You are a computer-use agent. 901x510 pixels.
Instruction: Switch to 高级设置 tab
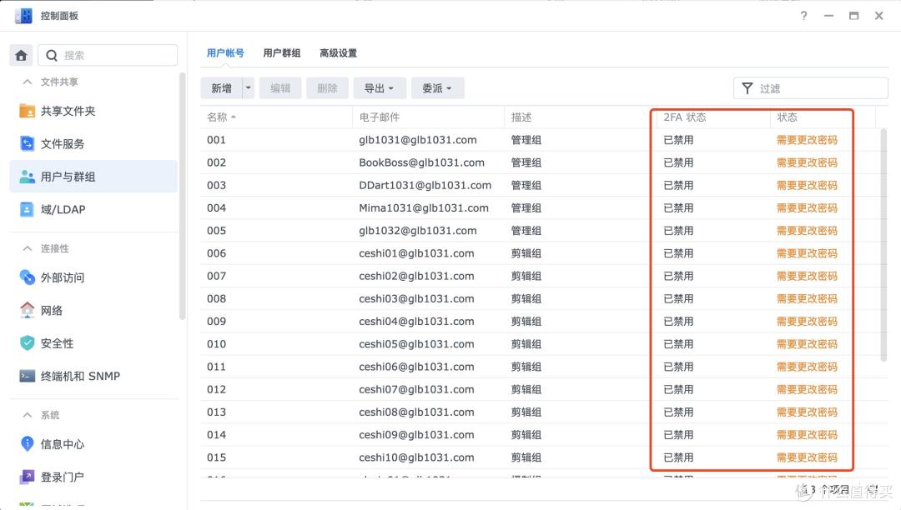point(338,52)
